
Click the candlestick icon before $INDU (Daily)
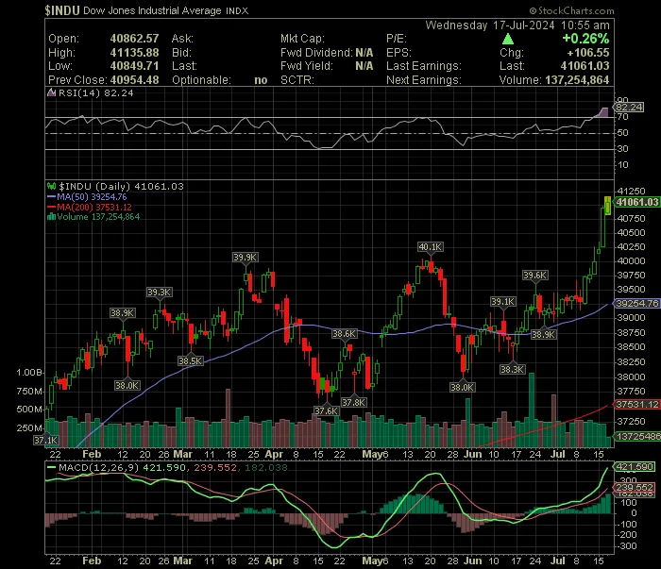[x=51, y=186]
